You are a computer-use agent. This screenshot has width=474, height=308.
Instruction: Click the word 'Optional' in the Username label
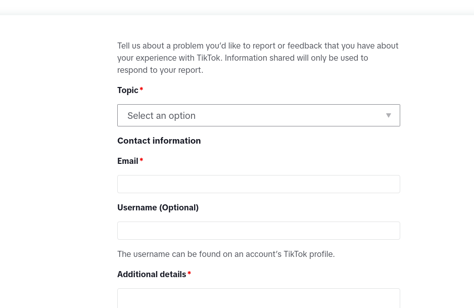pyautogui.click(x=178, y=207)
